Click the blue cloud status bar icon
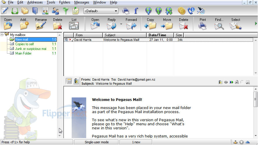 click(x=248, y=142)
